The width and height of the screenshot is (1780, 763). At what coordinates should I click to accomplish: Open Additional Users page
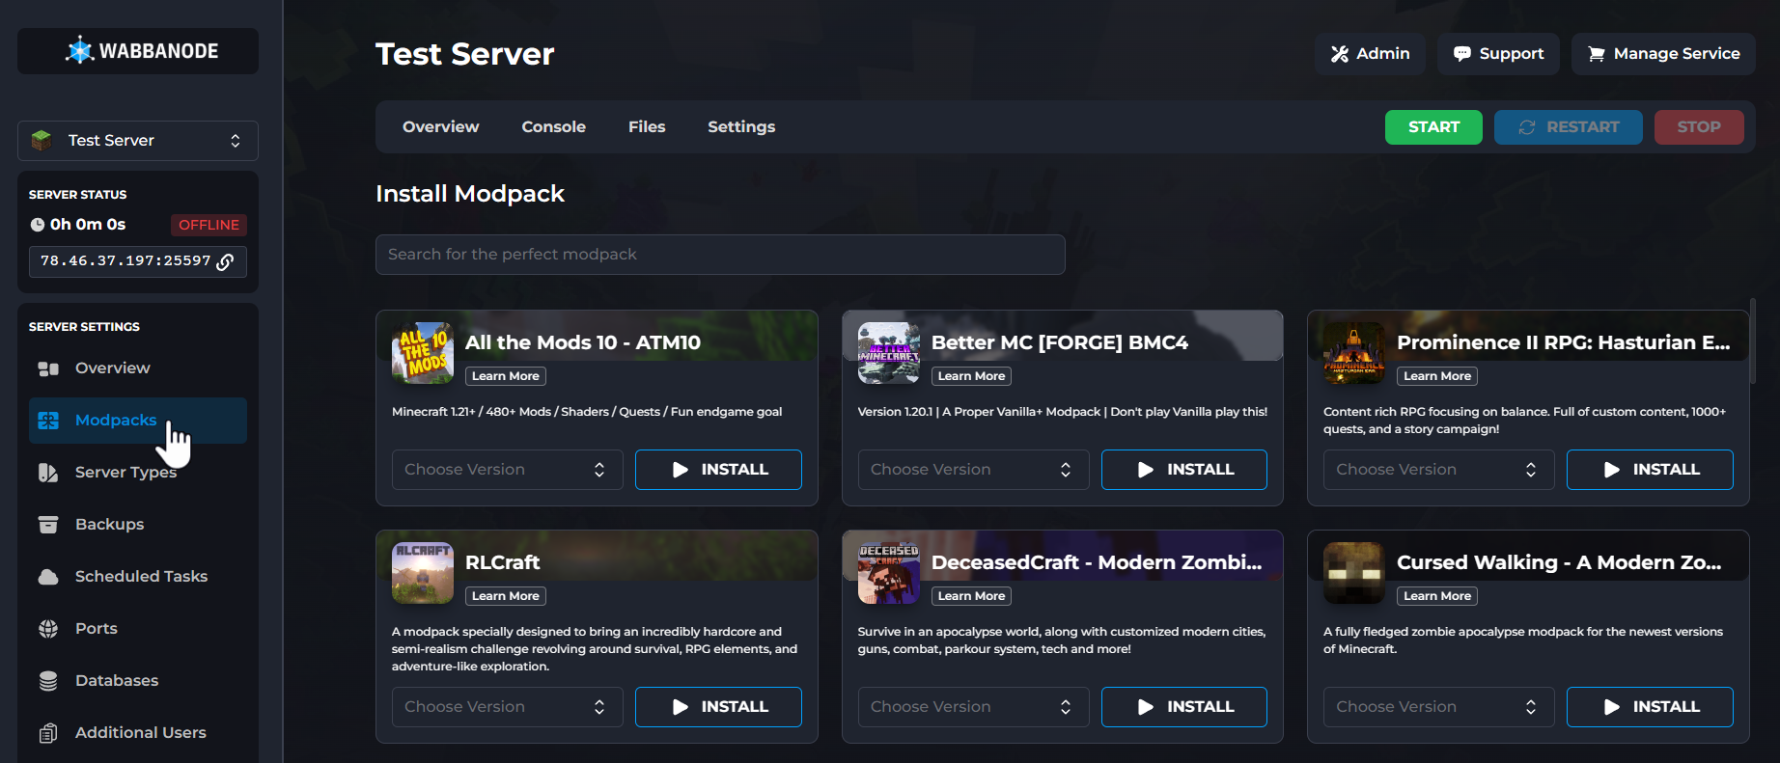pos(140,732)
